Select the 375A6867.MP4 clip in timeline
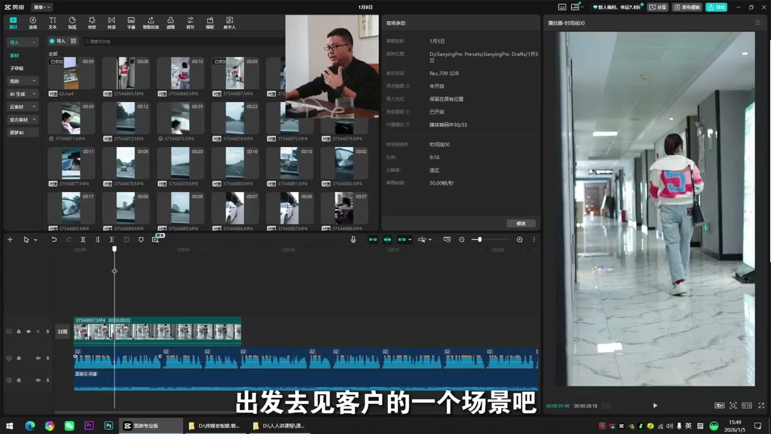This screenshot has width=771, height=434. pyautogui.click(x=157, y=330)
